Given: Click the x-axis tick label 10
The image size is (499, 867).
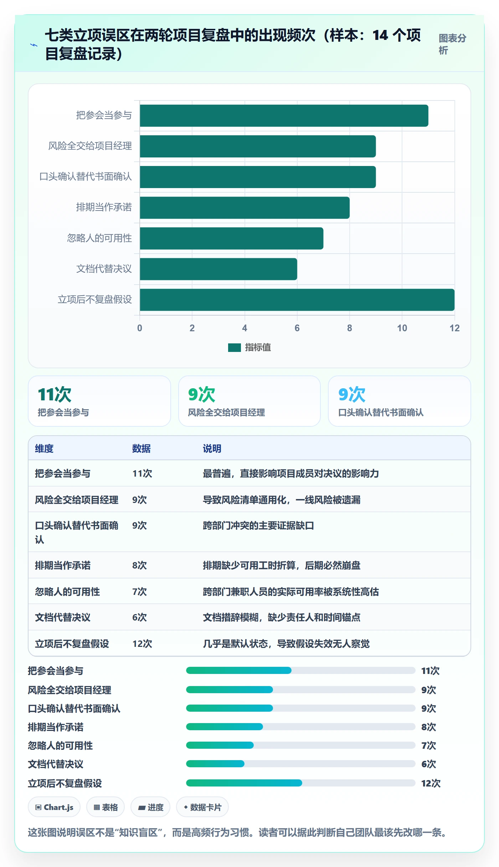Looking at the screenshot, I should 402,328.
